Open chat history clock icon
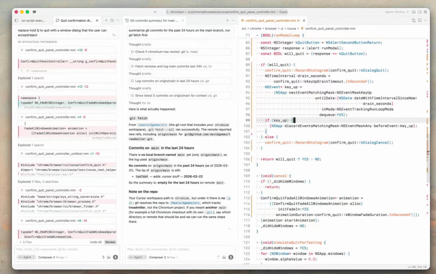The height and width of the screenshot is (274, 436). coord(112,20)
